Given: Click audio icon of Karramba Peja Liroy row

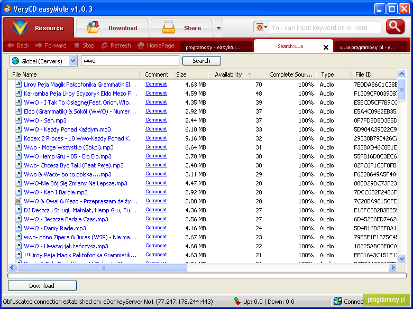Looking at the screenshot, I should pos(19,93).
